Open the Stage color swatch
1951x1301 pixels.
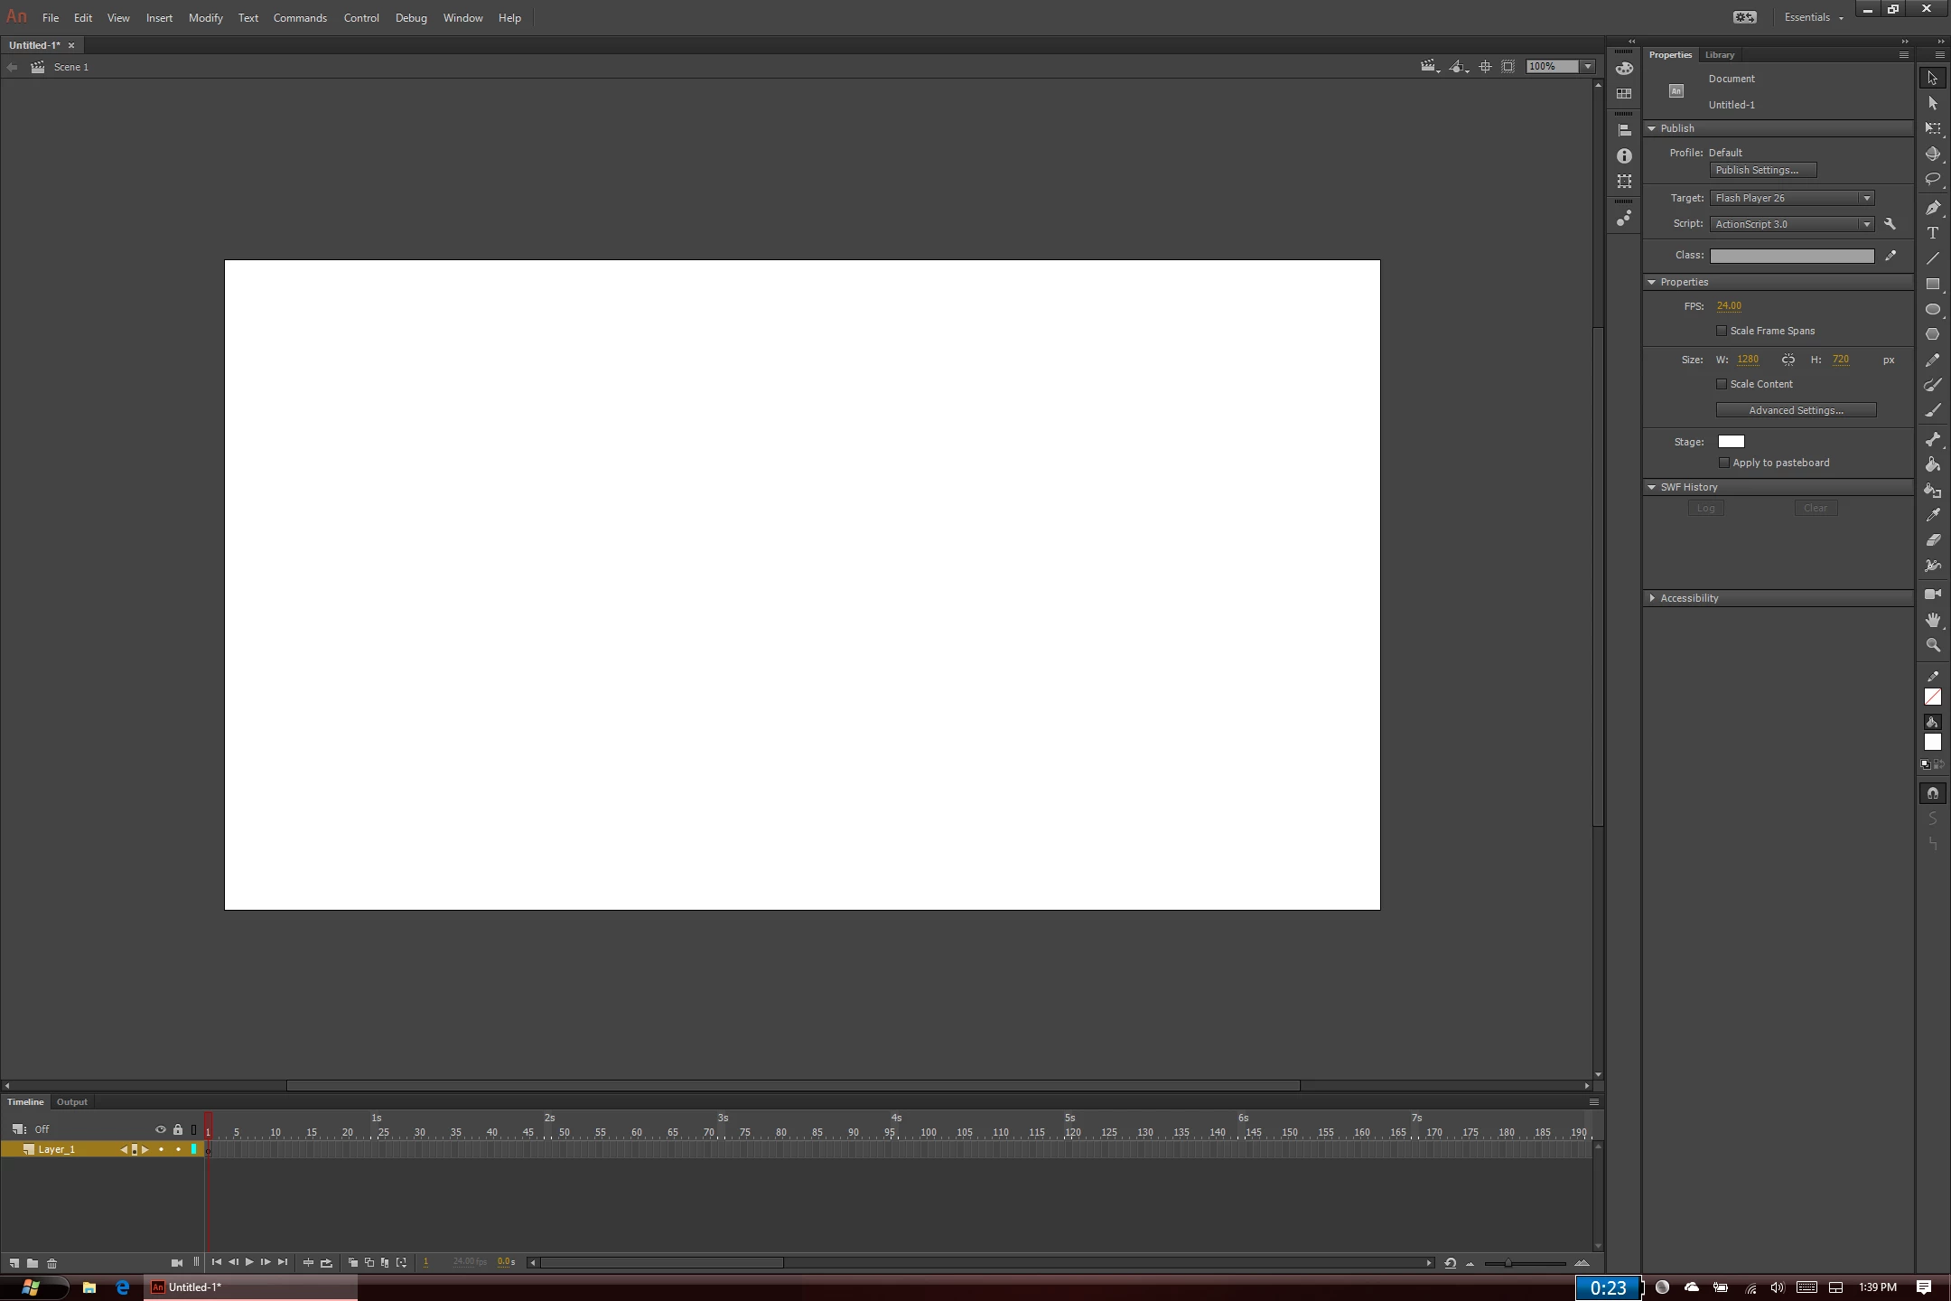(1731, 442)
